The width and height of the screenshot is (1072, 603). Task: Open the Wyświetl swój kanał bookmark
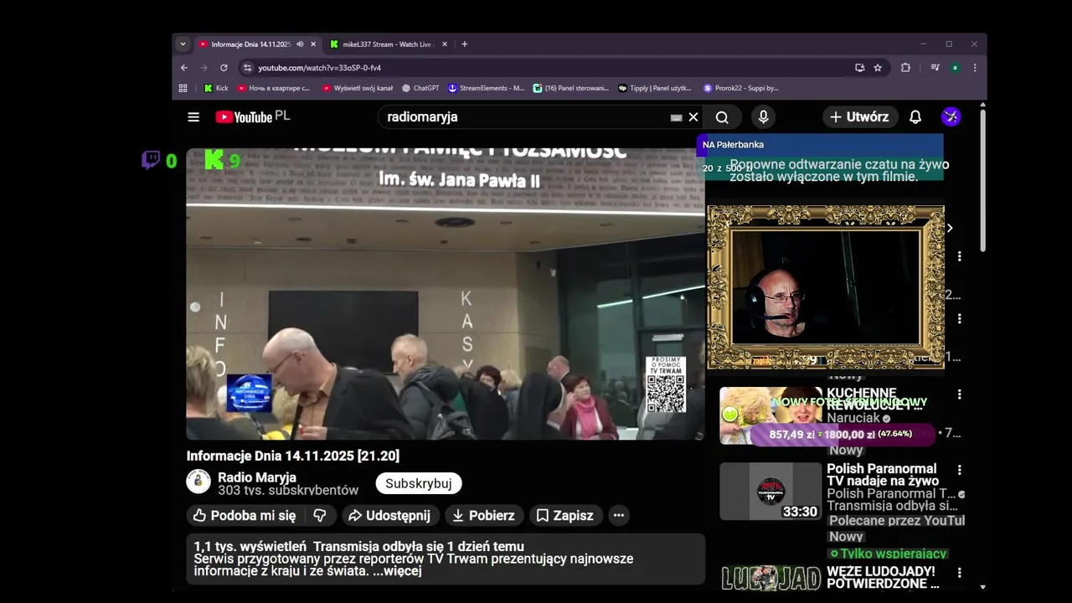pos(358,88)
